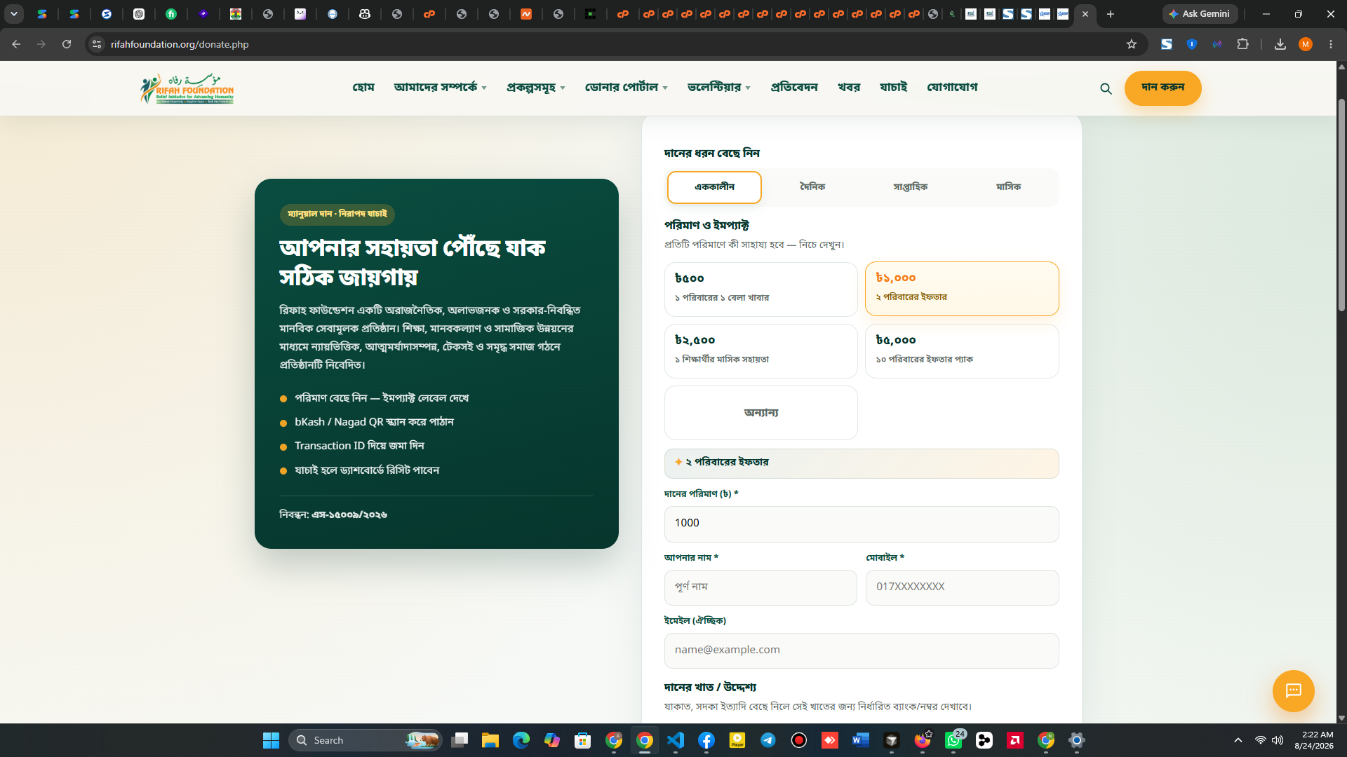1347x757 pixels.
Task: Open the website search magnifier icon
Action: [x=1106, y=88]
